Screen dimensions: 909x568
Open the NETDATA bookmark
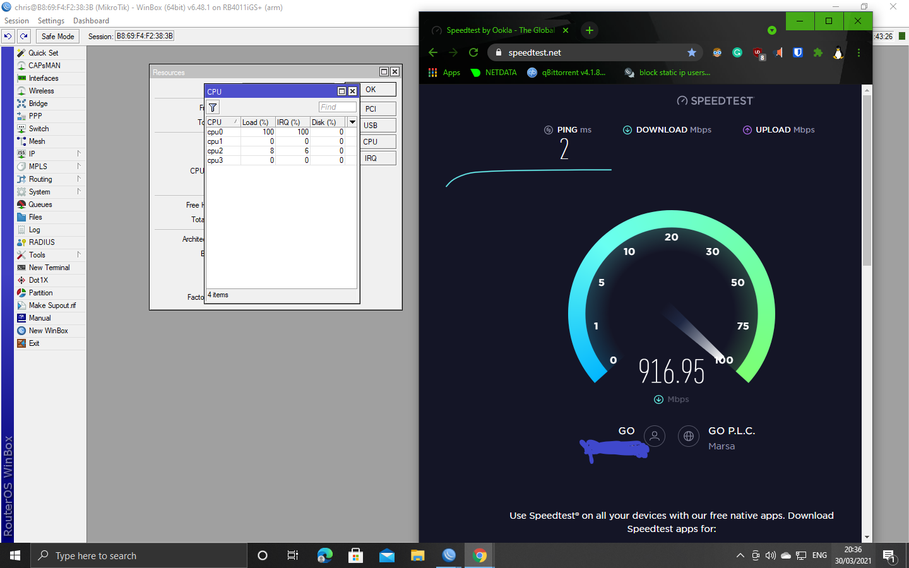494,73
